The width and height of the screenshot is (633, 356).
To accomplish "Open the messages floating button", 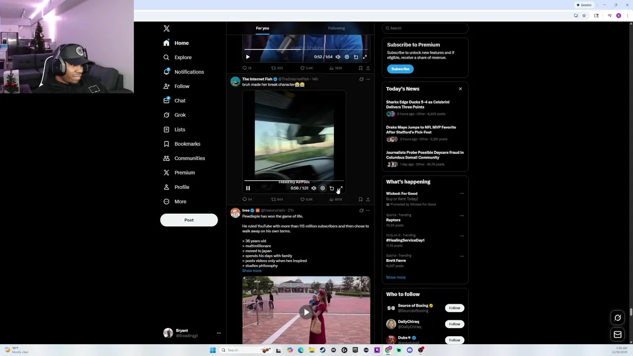I will [x=618, y=335].
